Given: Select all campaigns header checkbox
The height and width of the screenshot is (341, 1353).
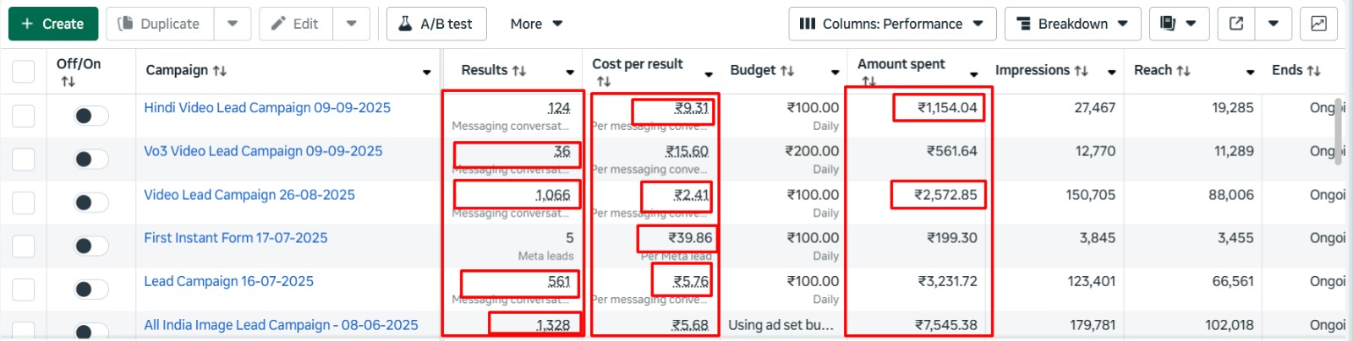Looking at the screenshot, I should pos(24,71).
